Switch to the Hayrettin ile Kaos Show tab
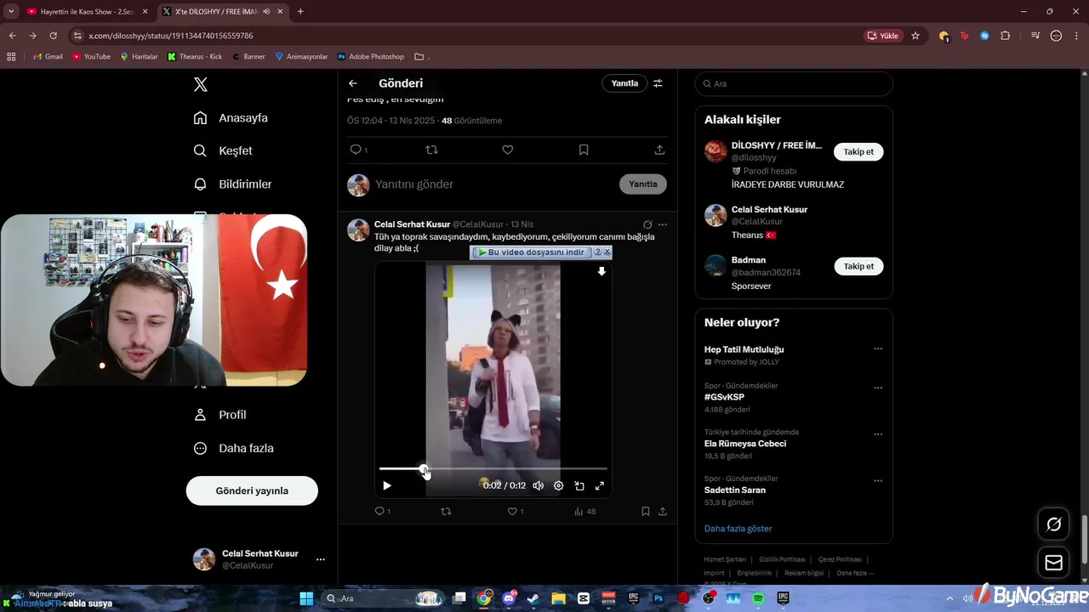This screenshot has width=1089, height=612. [x=87, y=12]
